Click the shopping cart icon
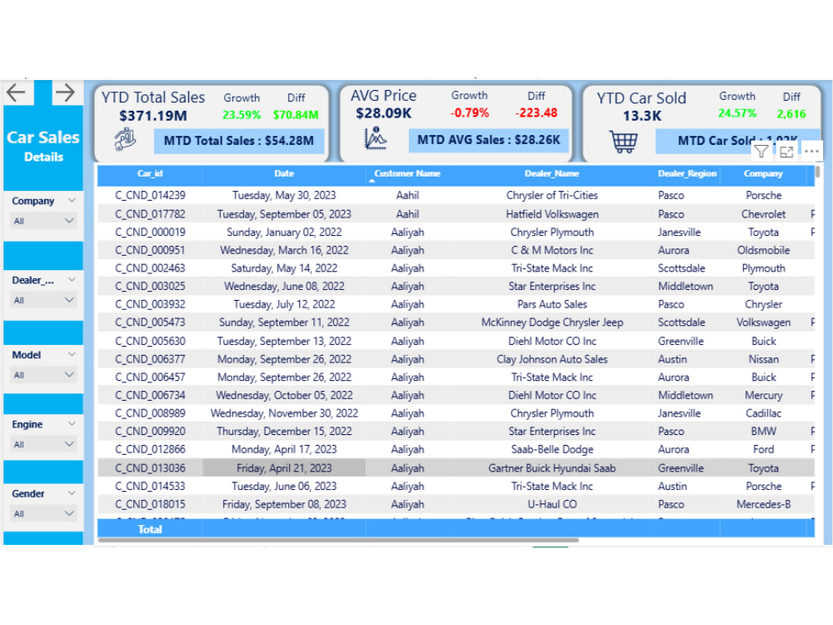Viewport: 833px width, 625px height. pos(623,142)
